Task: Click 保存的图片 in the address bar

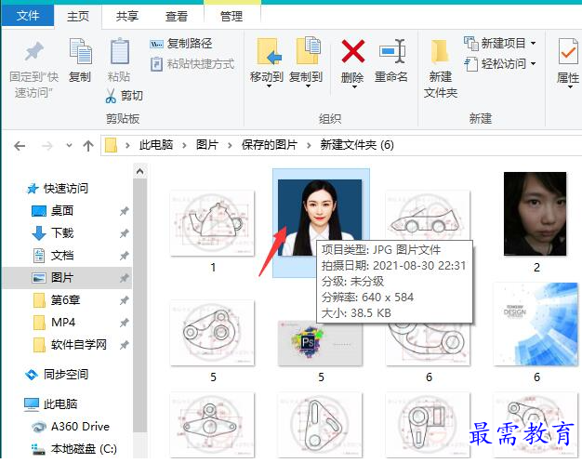Action: click(270, 145)
